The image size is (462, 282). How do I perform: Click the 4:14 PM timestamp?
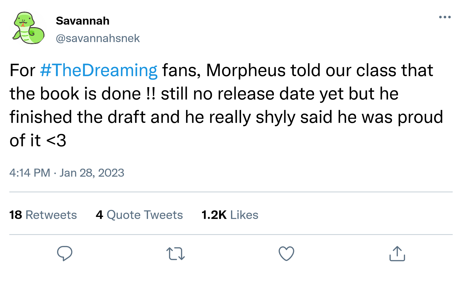pyautogui.click(x=30, y=173)
